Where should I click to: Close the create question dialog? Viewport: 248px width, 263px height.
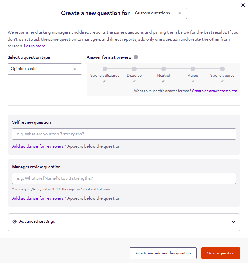point(243,5)
